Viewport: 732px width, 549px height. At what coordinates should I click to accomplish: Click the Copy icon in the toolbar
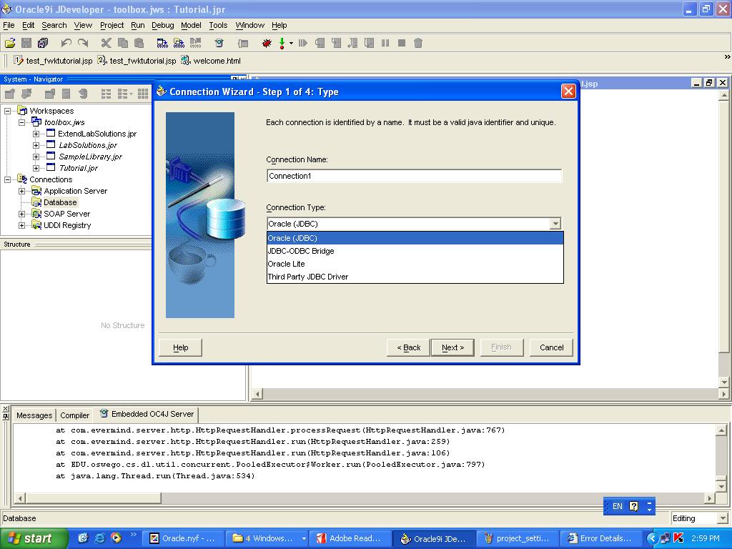click(x=123, y=44)
